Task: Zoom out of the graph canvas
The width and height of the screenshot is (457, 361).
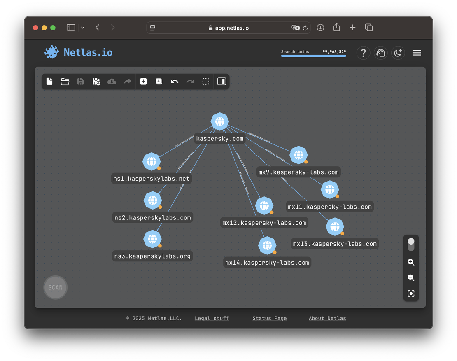Action: click(x=411, y=278)
